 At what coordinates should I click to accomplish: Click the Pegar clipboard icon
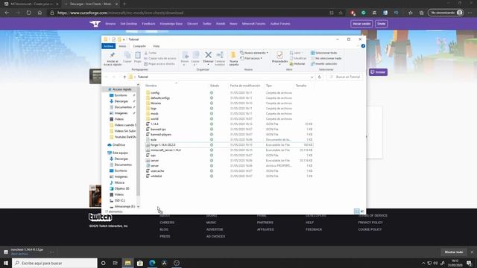tap(137, 55)
